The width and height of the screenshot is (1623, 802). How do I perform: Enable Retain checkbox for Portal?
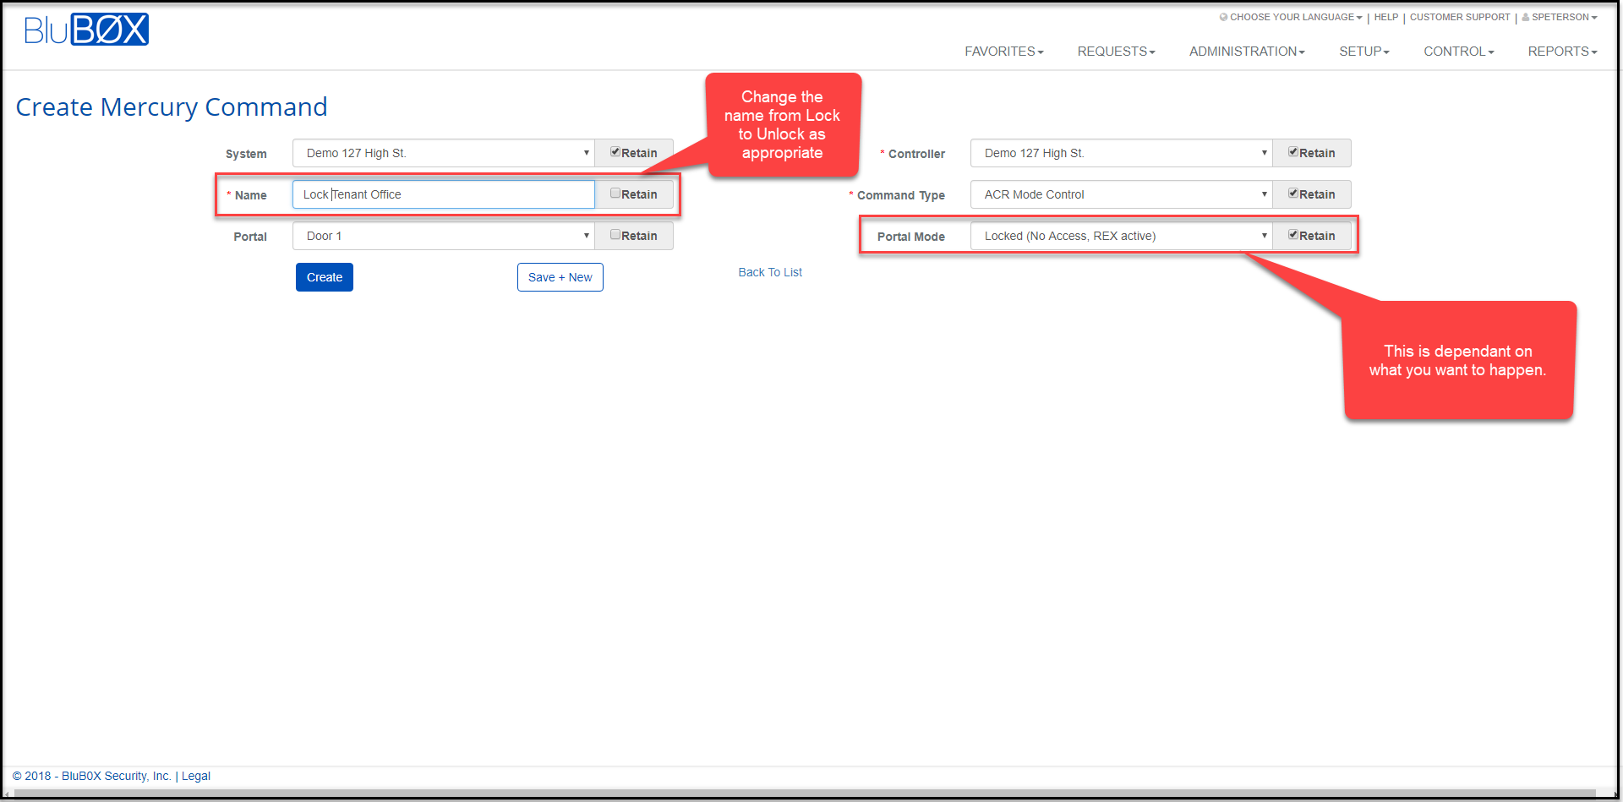tap(615, 235)
